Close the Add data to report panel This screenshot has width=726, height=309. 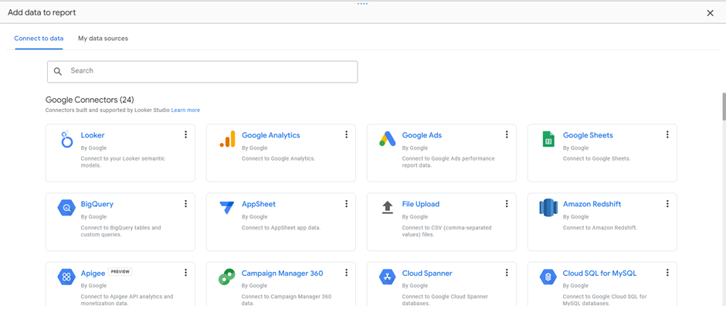(710, 13)
